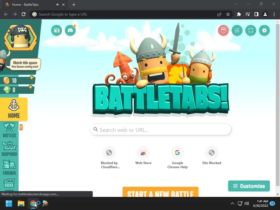Viewport: 280px width, 210px height.
Task: Click the pirate avatar profile badge
Action: [20, 38]
